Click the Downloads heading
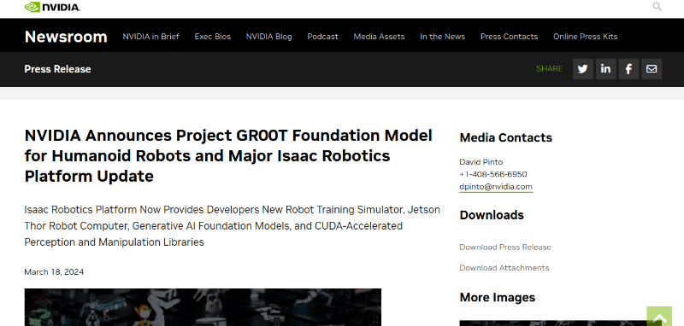This screenshot has width=684, height=326. [492, 215]
